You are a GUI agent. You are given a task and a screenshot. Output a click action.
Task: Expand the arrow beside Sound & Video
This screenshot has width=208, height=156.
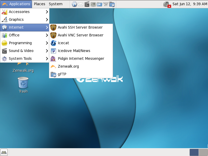pos(47,51)
